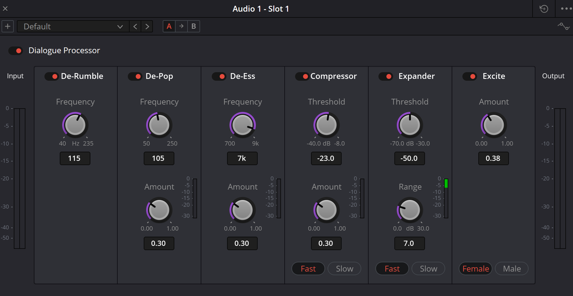Select Fast mode for the Compressor

click(308, 268)
